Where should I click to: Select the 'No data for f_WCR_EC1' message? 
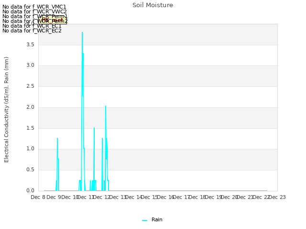[x=32, y=26]
